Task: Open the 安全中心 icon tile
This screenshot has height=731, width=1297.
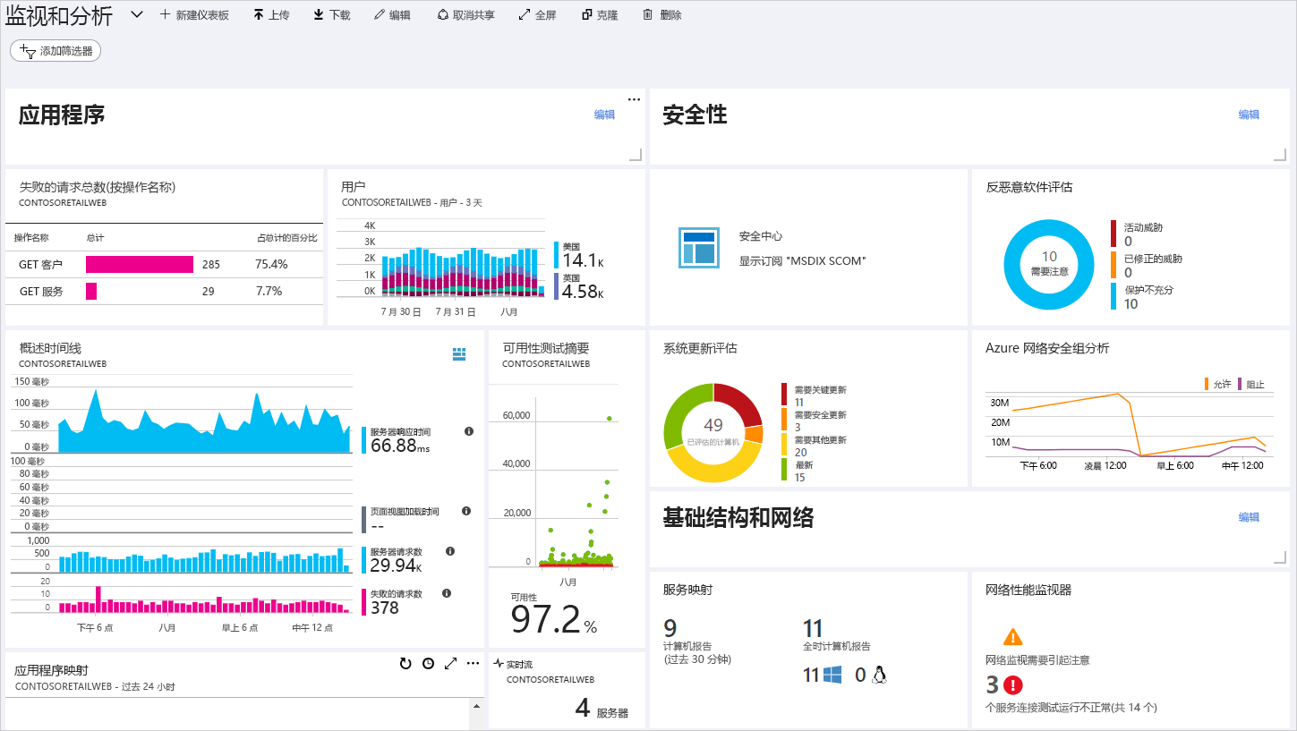Action: tap(698, 247)
